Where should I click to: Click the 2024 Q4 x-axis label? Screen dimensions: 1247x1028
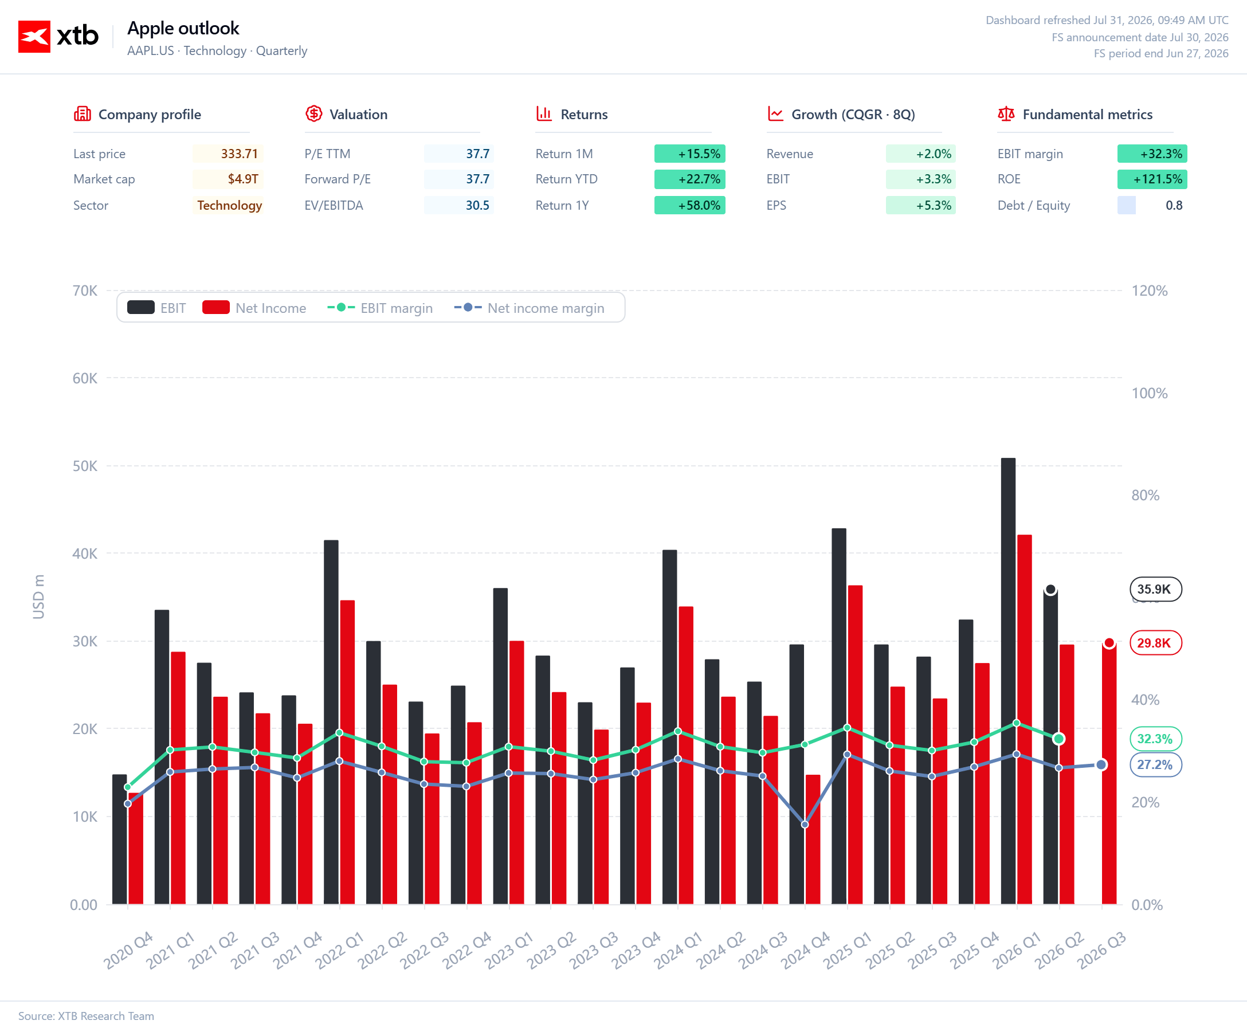coord(805,950)
